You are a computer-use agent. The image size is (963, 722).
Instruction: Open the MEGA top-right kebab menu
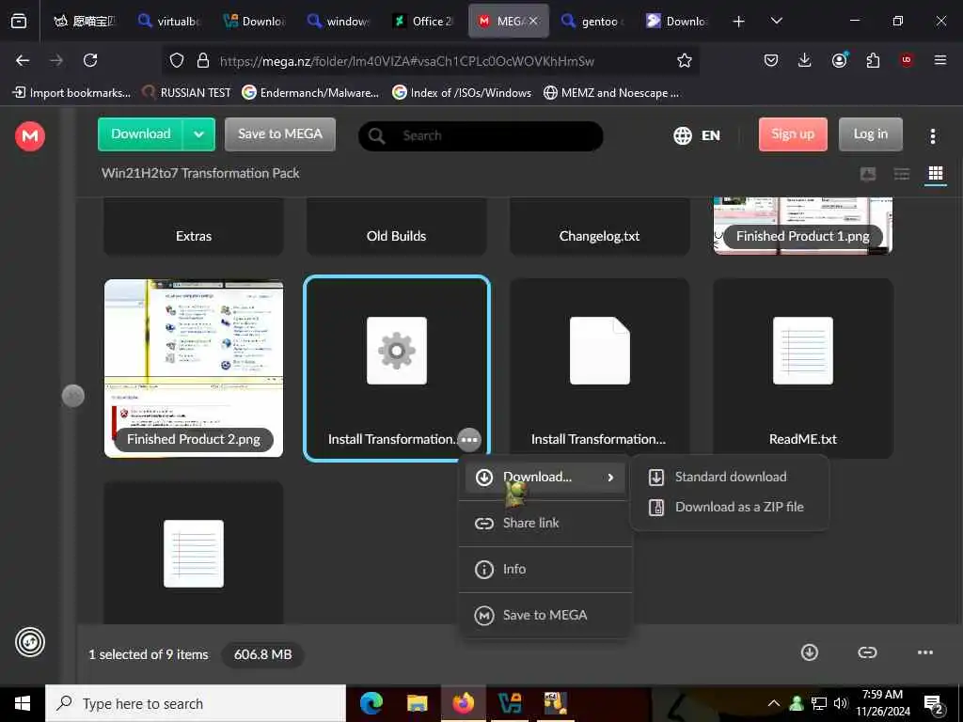932,135
